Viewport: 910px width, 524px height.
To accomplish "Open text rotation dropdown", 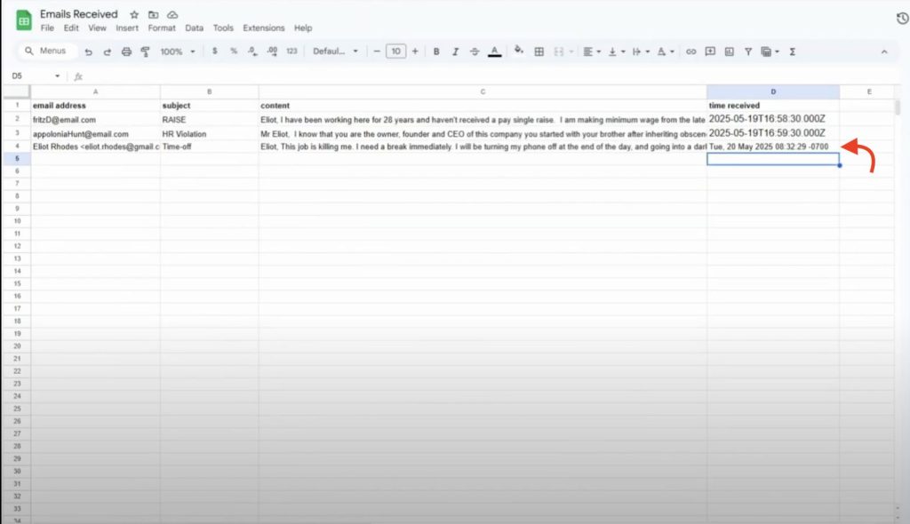I will tap(665, 52).
